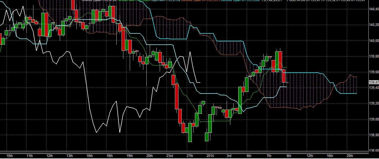Click the 11th date label

pyautogui.click(x=29, y=156)
